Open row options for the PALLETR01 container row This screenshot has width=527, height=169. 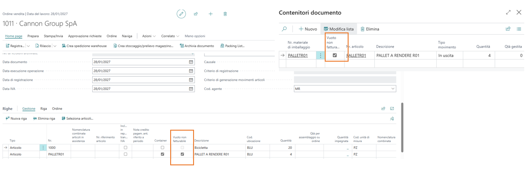(x=320, y=56)
